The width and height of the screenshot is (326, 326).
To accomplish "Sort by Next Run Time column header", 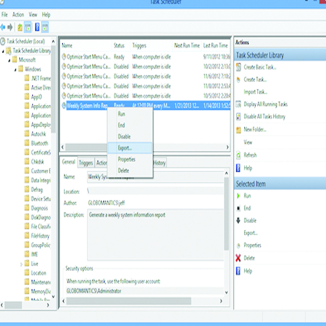I will pos(187,46).
